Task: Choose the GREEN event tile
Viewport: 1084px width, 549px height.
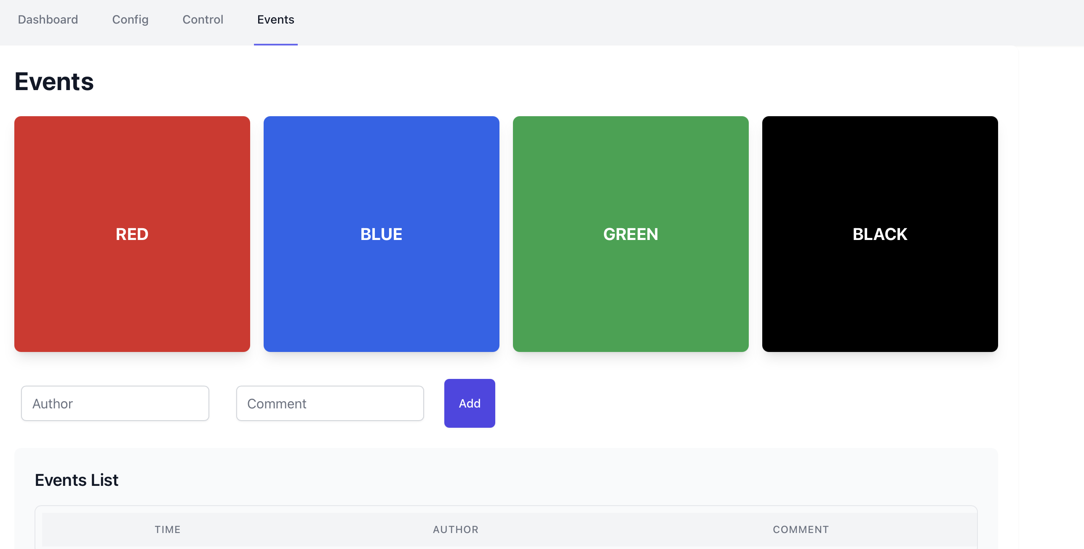Action: 631,234
